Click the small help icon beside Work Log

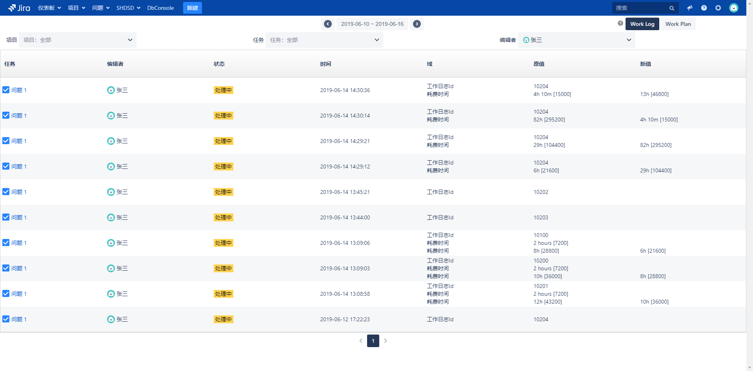point(620,24)
